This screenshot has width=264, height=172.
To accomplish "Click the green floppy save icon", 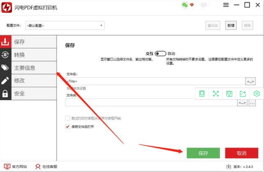I will 229,94.
